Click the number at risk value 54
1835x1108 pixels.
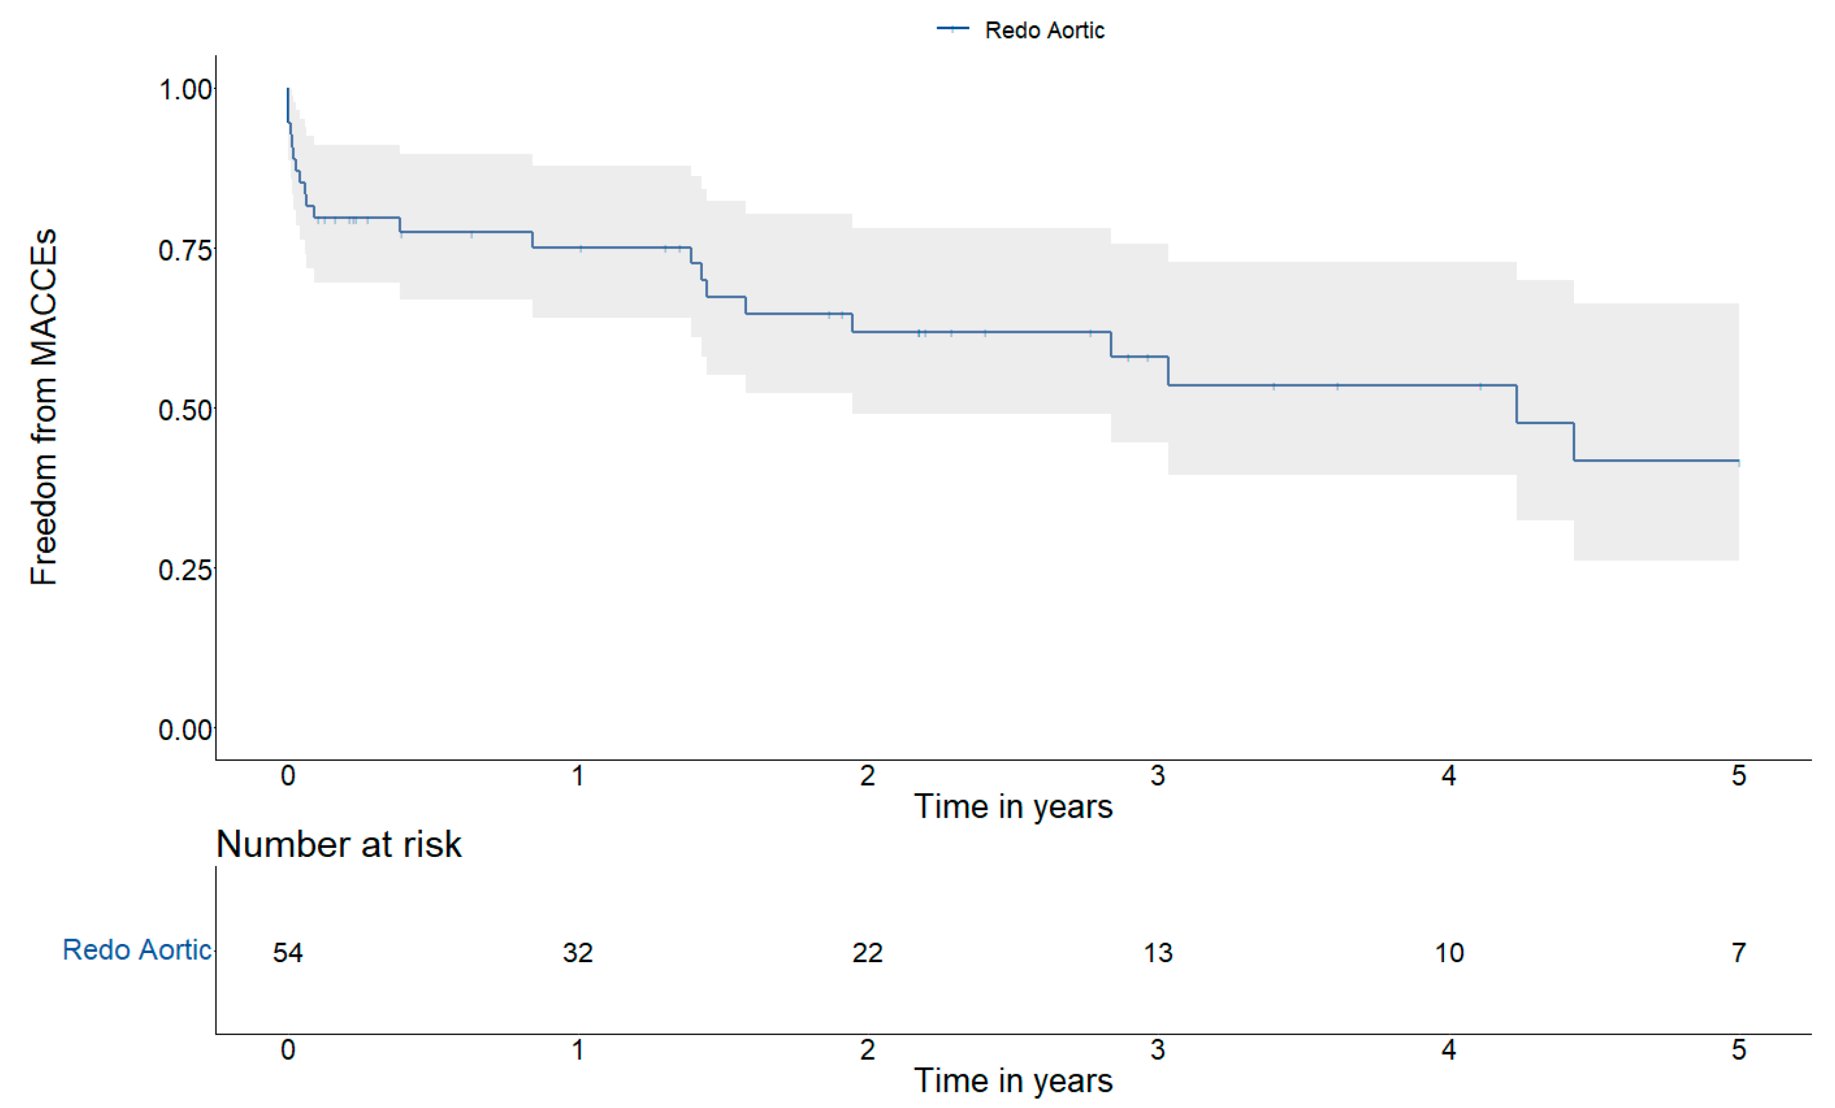point(288,953)
